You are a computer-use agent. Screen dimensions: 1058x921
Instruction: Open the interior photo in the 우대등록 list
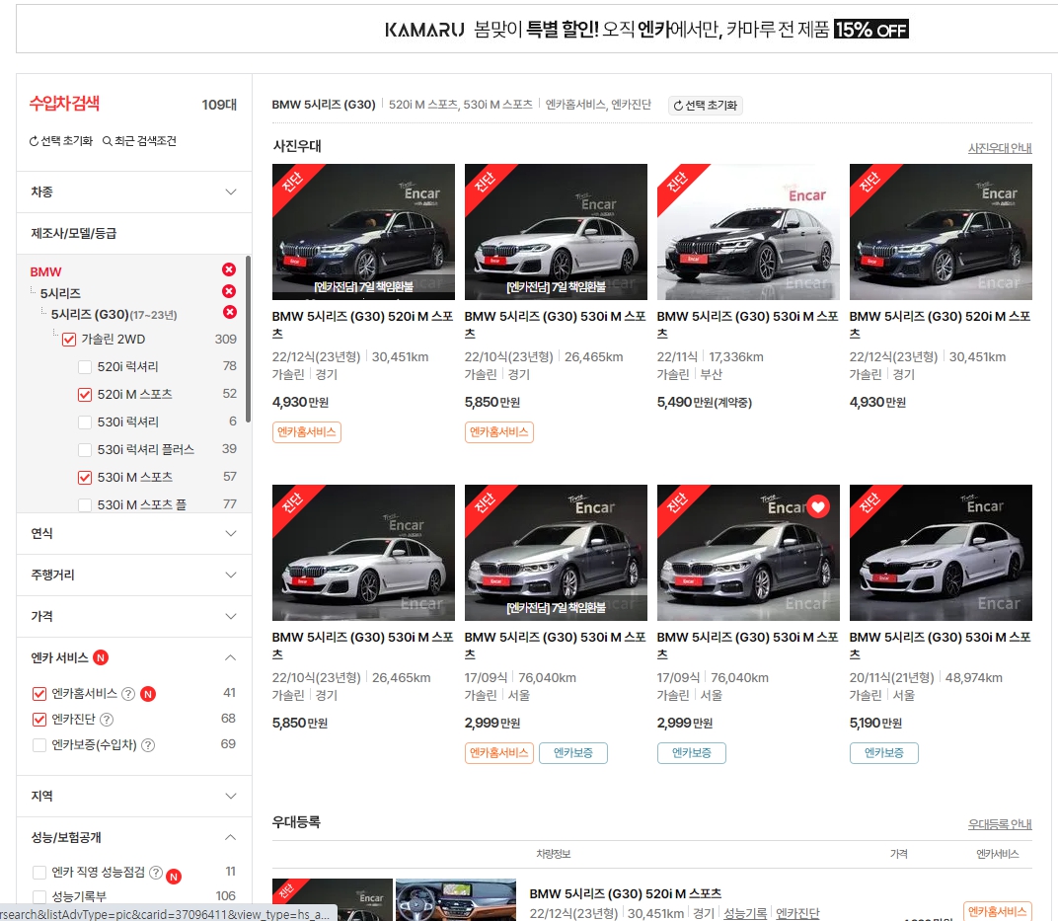pyautogui.click(x=455, y=899)
